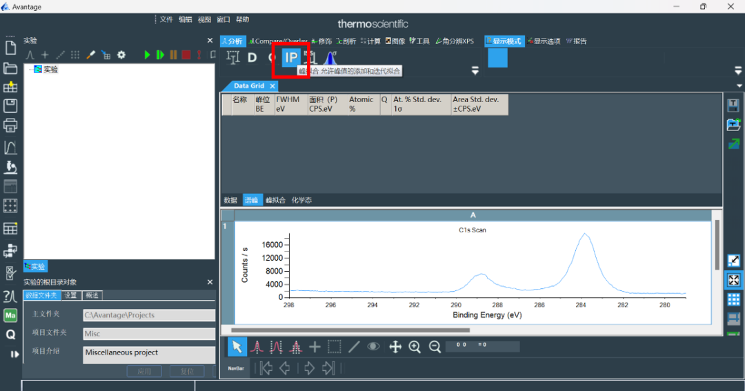Select the pan move arrows tool
745x391 pixels.
tap(395, 347)
